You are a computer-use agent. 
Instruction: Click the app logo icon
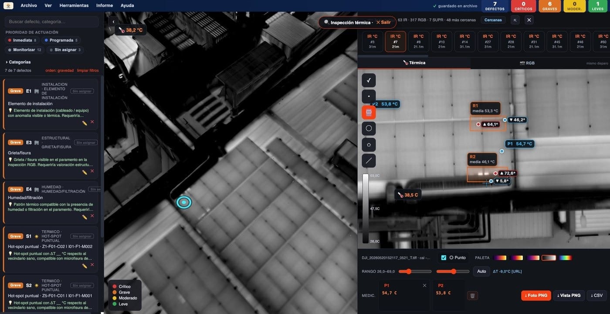click(8, 6)
